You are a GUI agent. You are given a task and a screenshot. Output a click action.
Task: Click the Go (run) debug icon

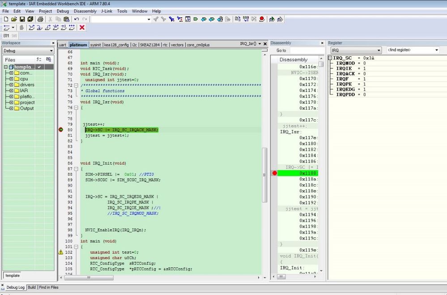72,28
